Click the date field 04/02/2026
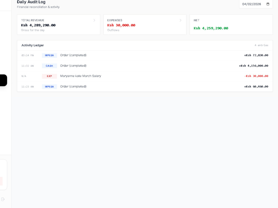The height and width of the screenshot is (208, 278). tap(256, 4)
